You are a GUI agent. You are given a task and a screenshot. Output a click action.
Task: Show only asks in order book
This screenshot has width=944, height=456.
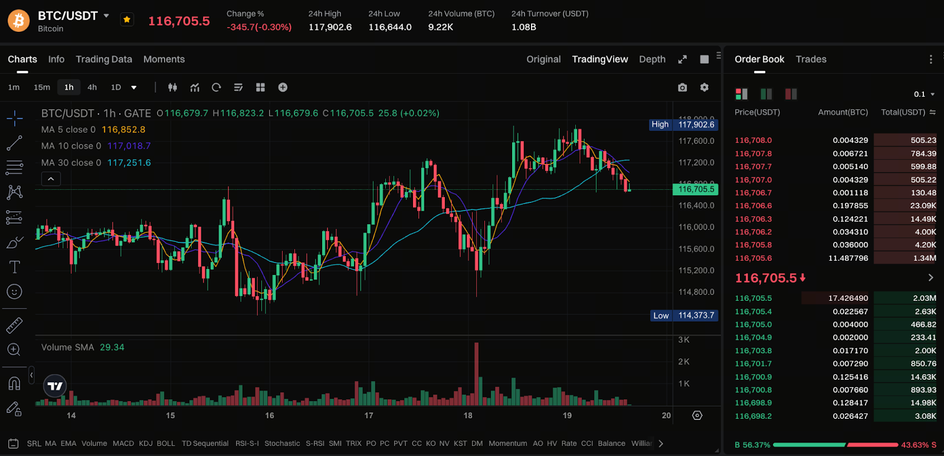coord(791,94)
